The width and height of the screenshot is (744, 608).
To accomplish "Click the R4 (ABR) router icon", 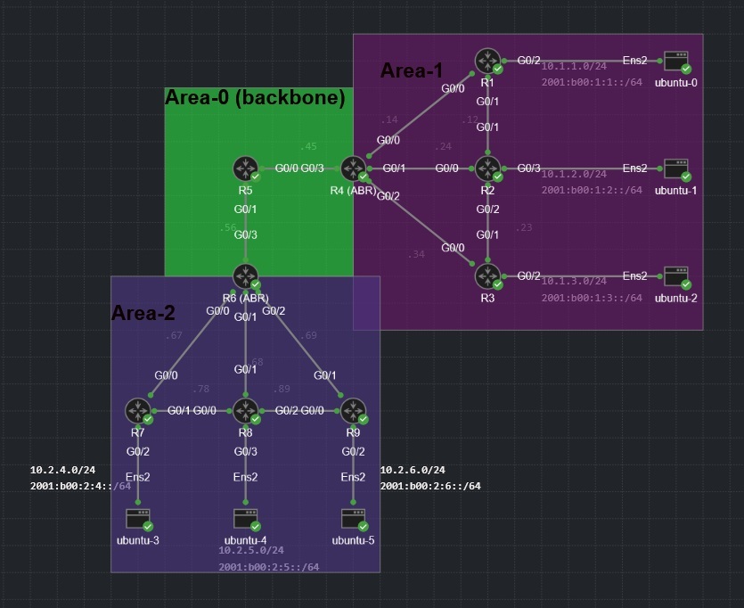I will 354,168.
